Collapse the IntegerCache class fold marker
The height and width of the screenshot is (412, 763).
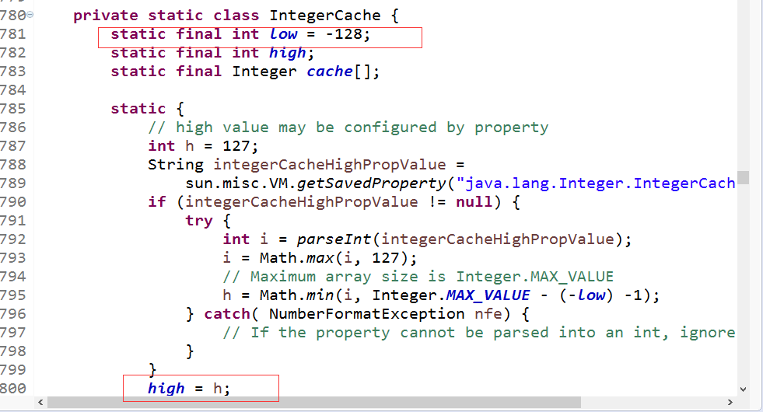point(30,15)
